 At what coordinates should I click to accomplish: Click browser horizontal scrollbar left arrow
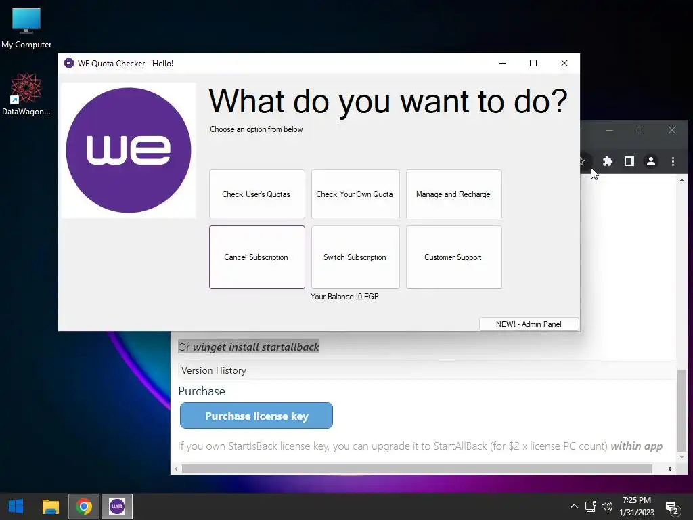coord(177,469)
